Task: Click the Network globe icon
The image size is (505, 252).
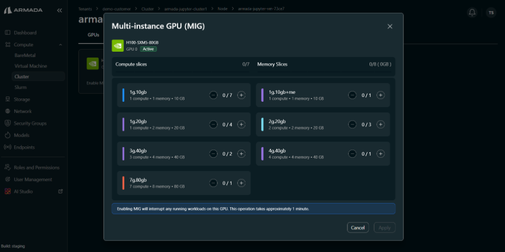Action: tap(8, 111)
